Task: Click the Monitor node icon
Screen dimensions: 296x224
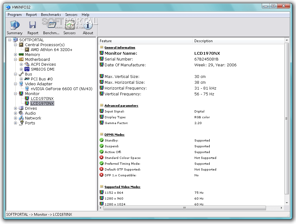Action: (x=21, y=94)
